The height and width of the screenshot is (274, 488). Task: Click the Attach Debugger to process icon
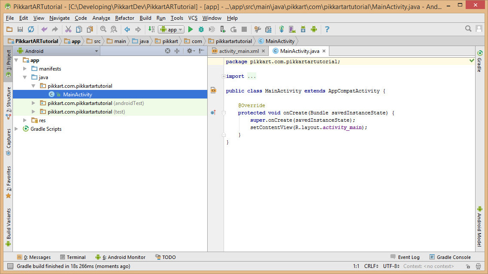point(223,29)
